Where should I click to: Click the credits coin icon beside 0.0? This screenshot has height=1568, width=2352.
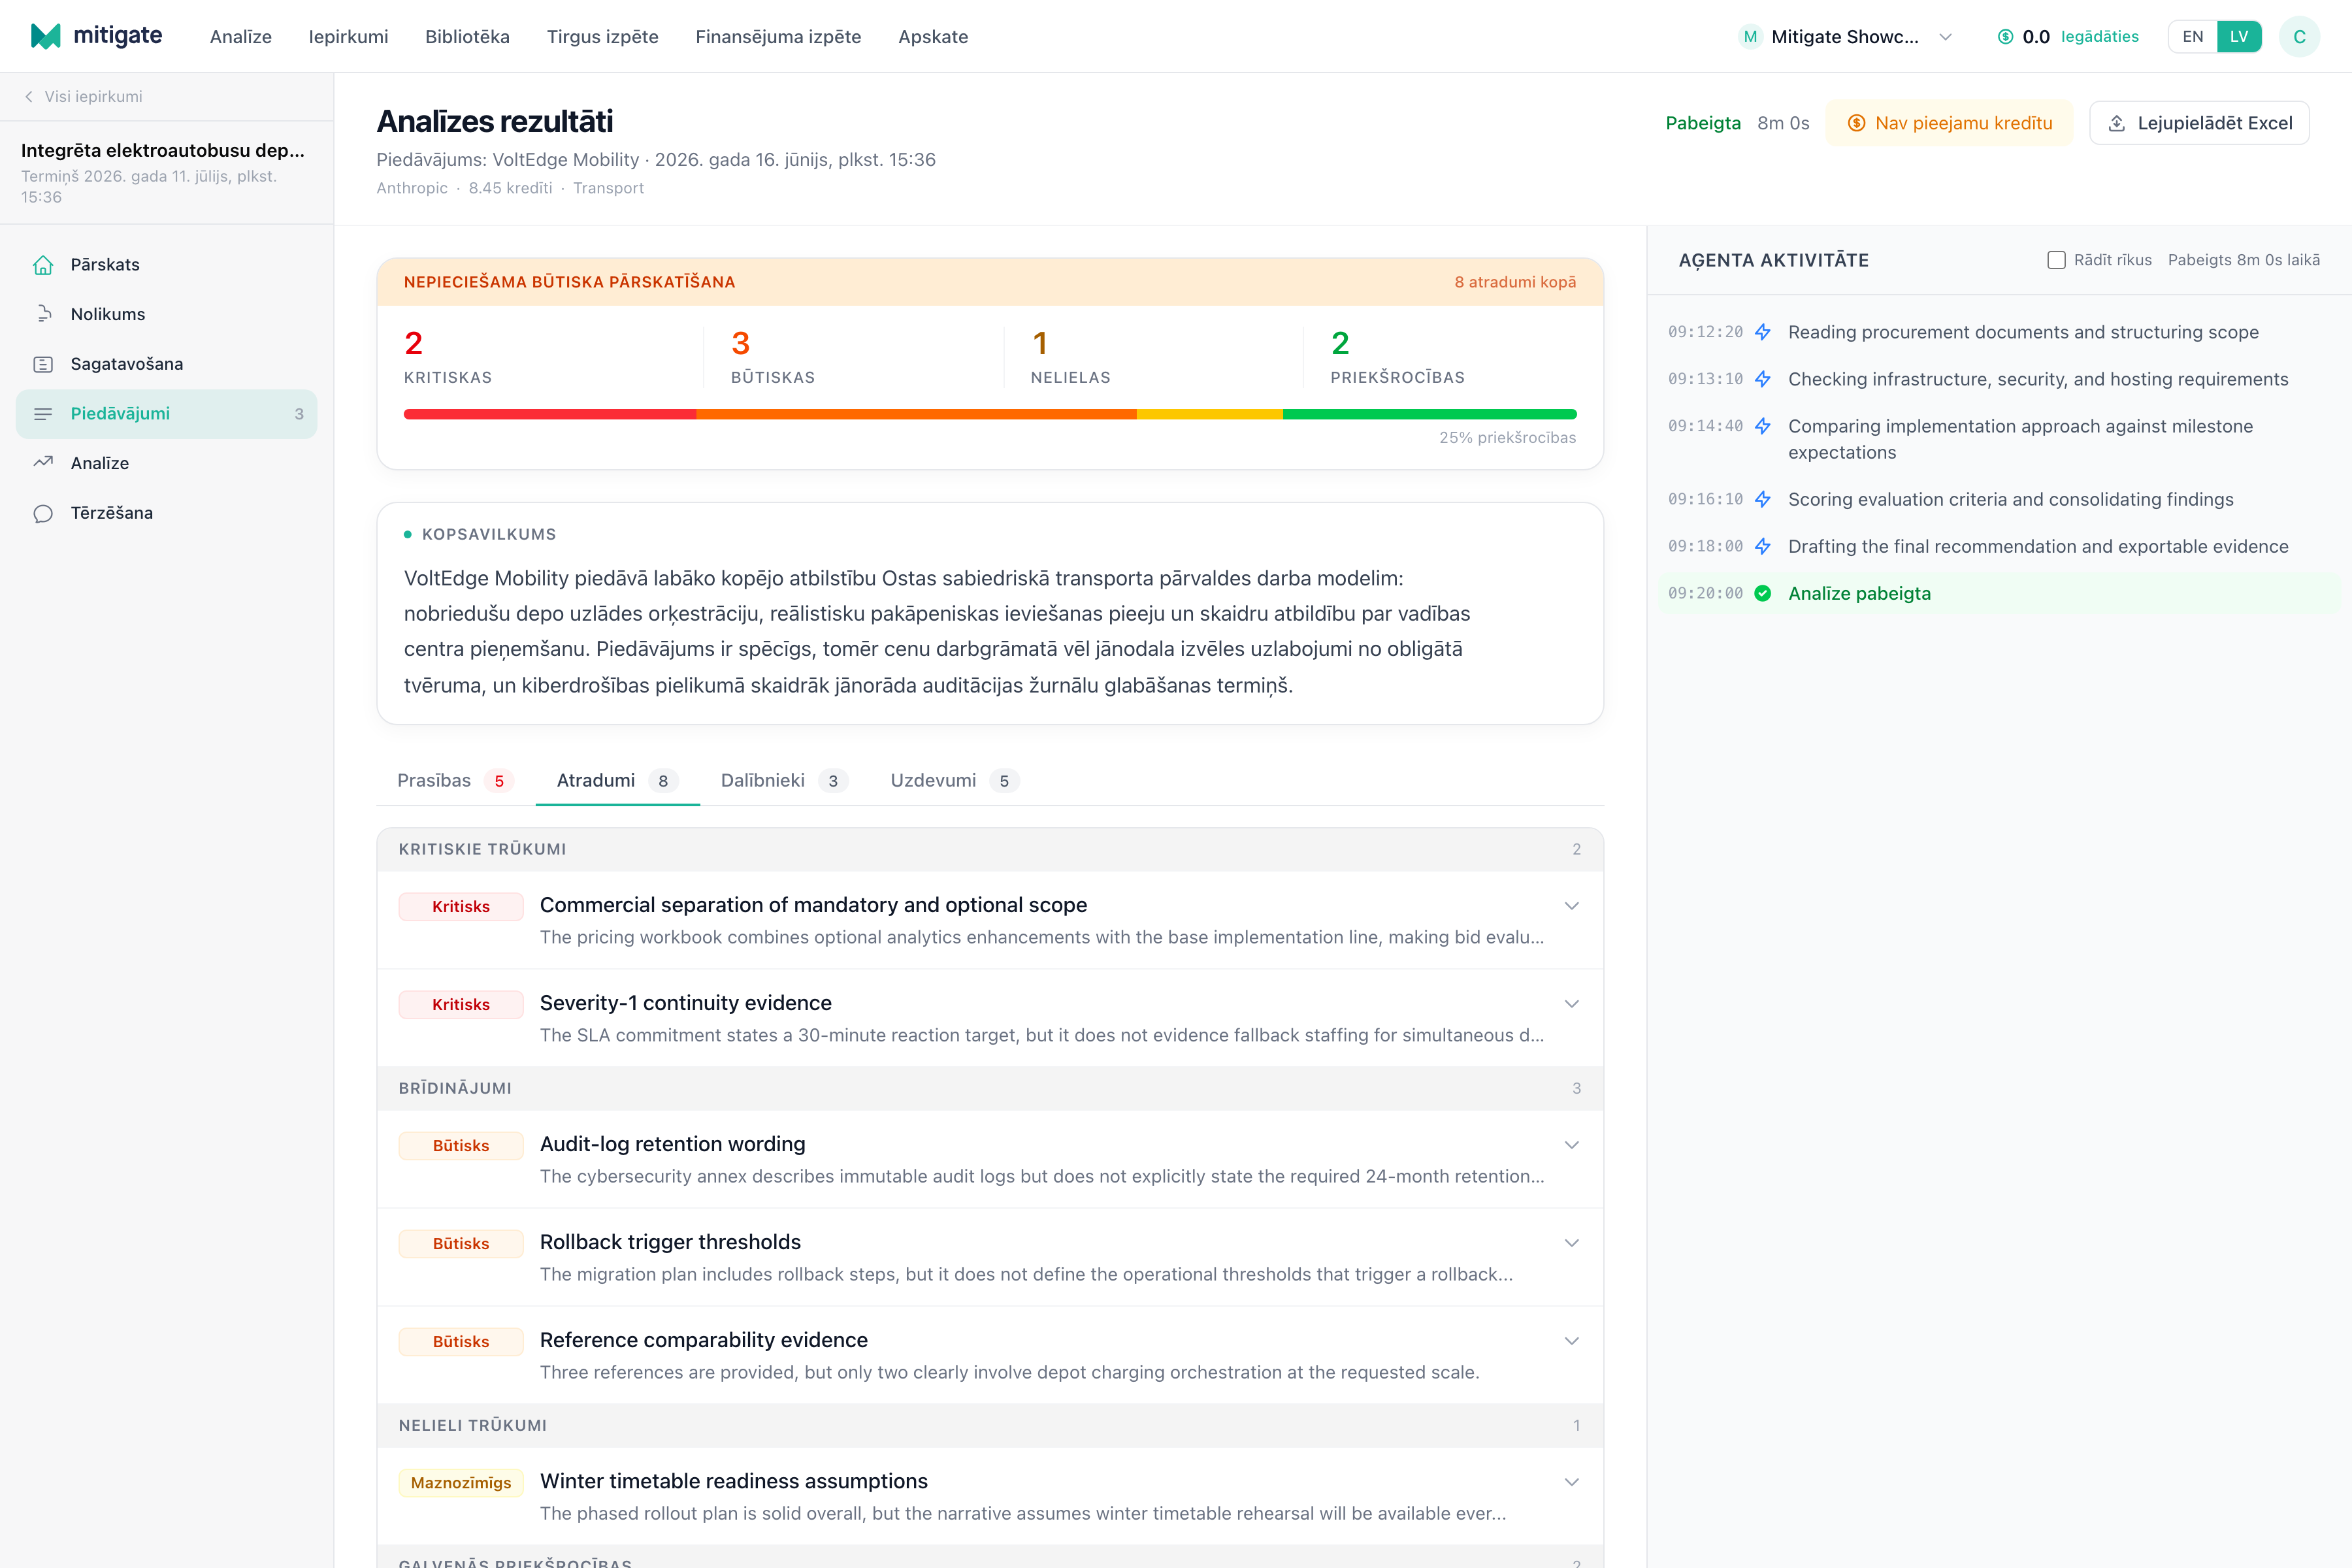[x=2005, y=37]
